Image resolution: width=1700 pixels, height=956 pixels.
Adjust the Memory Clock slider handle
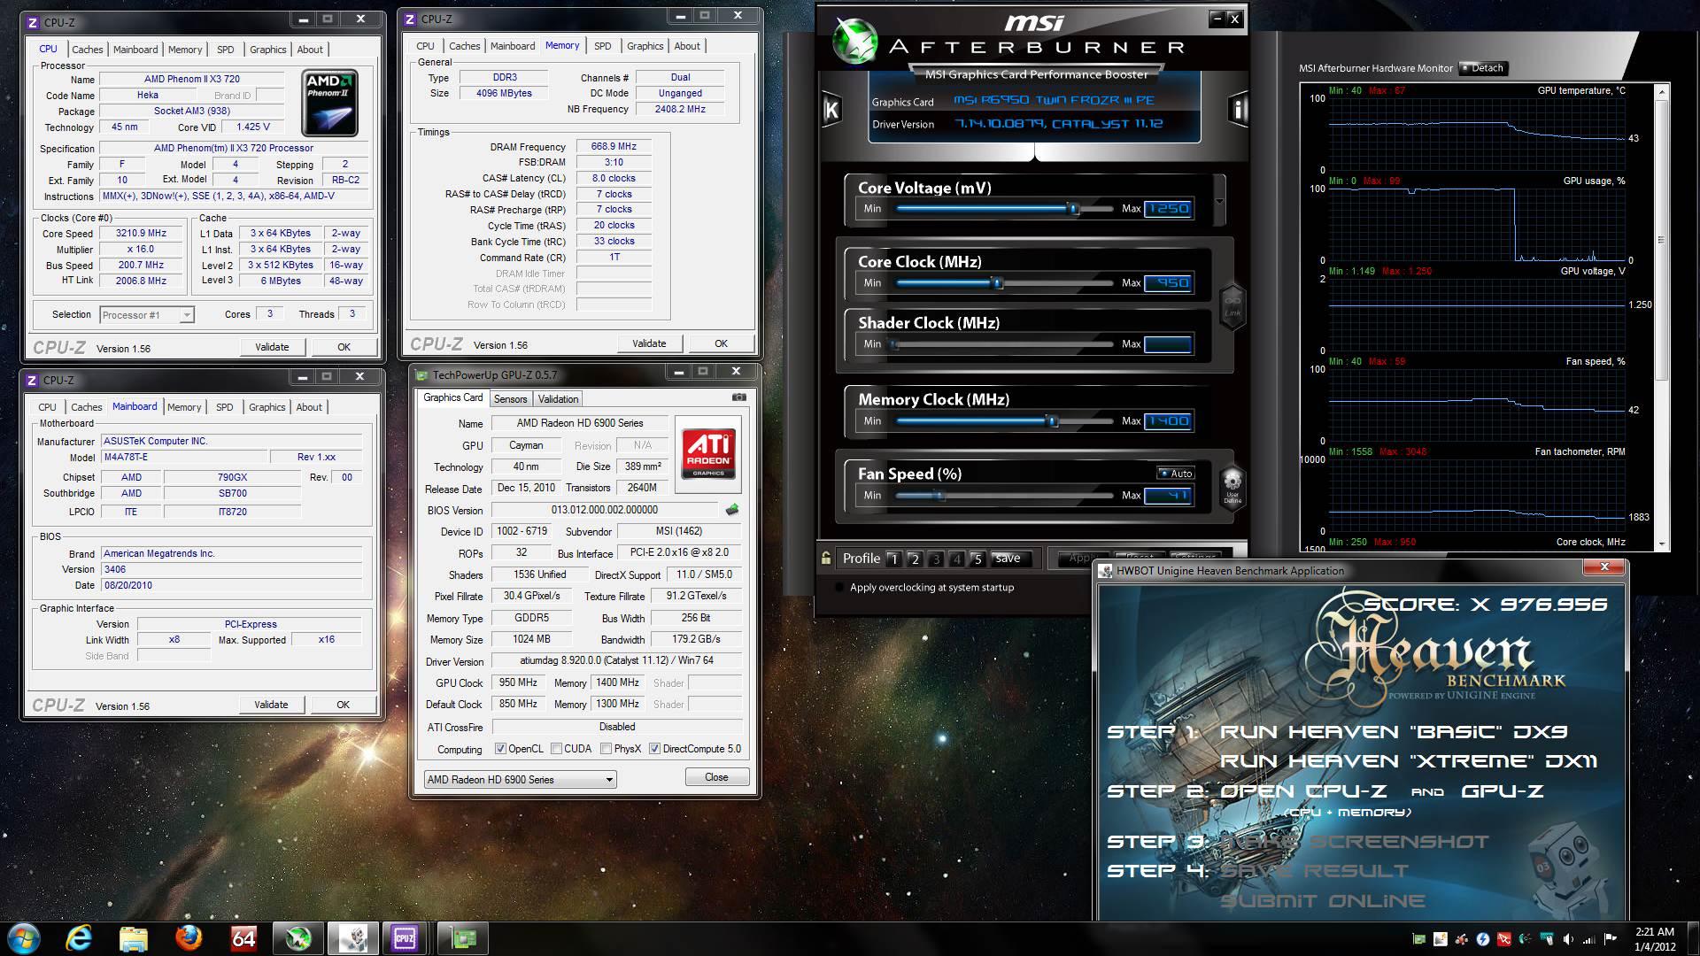point(1053,421)
